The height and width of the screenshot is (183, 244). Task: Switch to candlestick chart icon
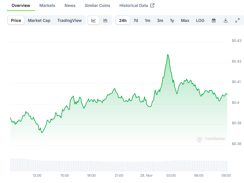[105, 20]
